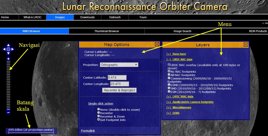Viewport: 268px width, 136px height.
Task: Click the Recenter & Reproject button
Action: 119,90
